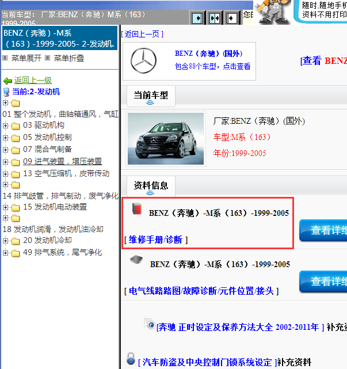Click 查看 BENZ link at right
The width and height of the screenshot is (347, 369).
pos(324,61)
